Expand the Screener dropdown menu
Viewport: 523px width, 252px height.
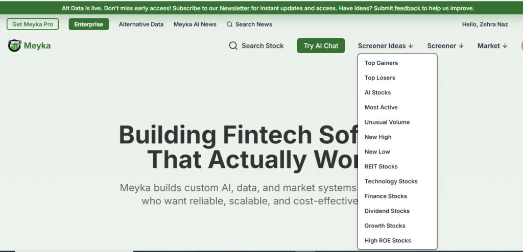point(445,46)
